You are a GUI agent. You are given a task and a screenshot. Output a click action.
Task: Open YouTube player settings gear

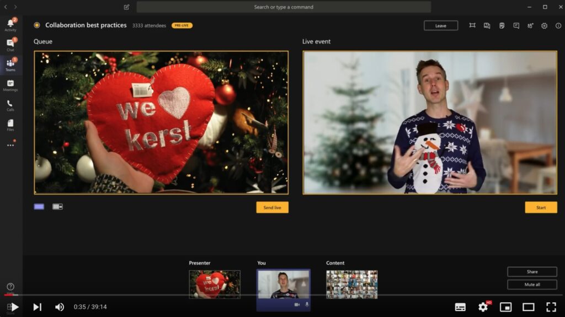click(x=483, y=307)
